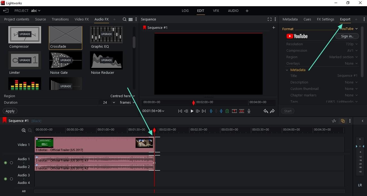Click the exit project arrow icon
The image size is (367, 196).
tap(6, 11)
